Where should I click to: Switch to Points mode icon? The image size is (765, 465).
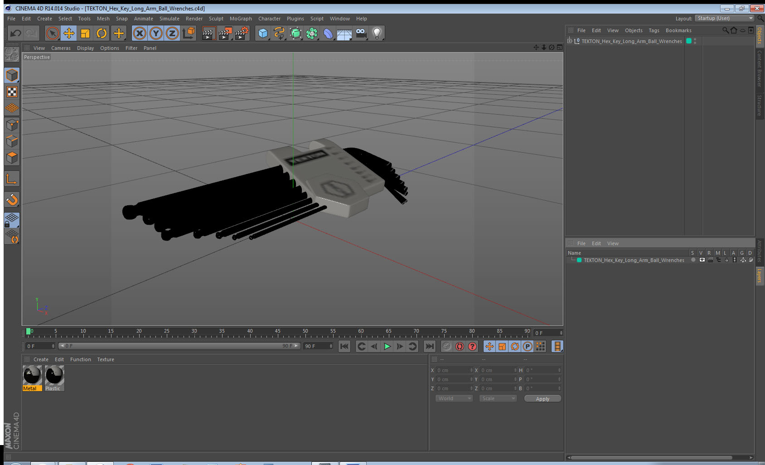[12, 125]
